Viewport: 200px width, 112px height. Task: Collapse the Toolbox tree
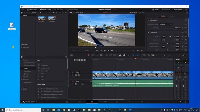click(x=22, y=60)
